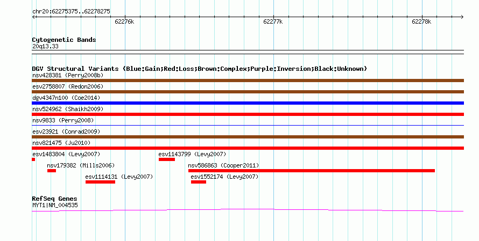Select the MYT1|NM_004535 gene label
Image resolution: width=479 pixels, height=241 pixels.
pyautogui.click(x=55, y=206)
